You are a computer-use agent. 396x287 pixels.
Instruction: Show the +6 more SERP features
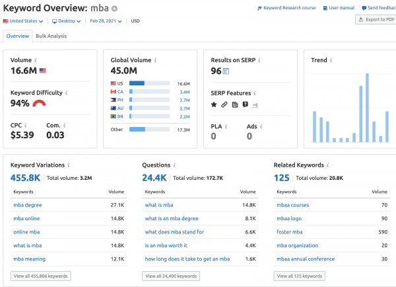click(255, 104)
